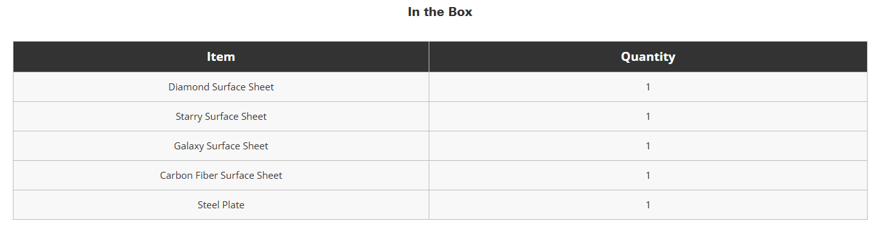Image resolution: width=885 pixels, height=241 pixels.
Task: Click the "In the Box" heading
Action: (440, 12)
